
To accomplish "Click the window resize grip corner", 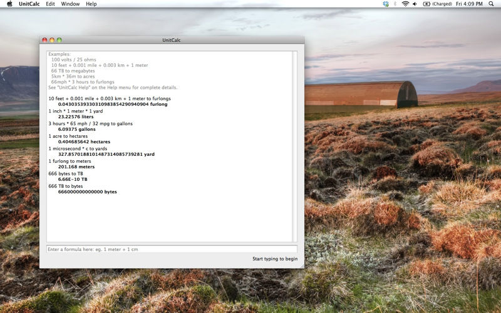I will tap(302, 265).
